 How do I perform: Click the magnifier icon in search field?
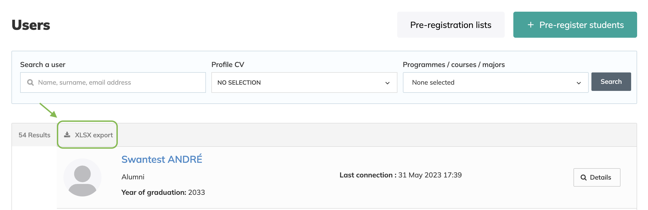30,82
